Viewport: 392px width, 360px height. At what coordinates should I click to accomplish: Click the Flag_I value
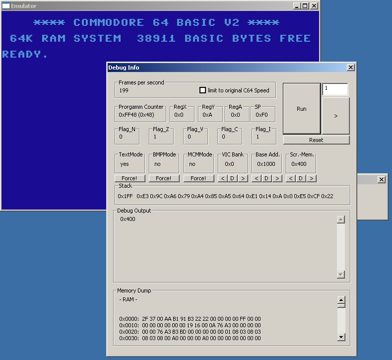point(258,137)
